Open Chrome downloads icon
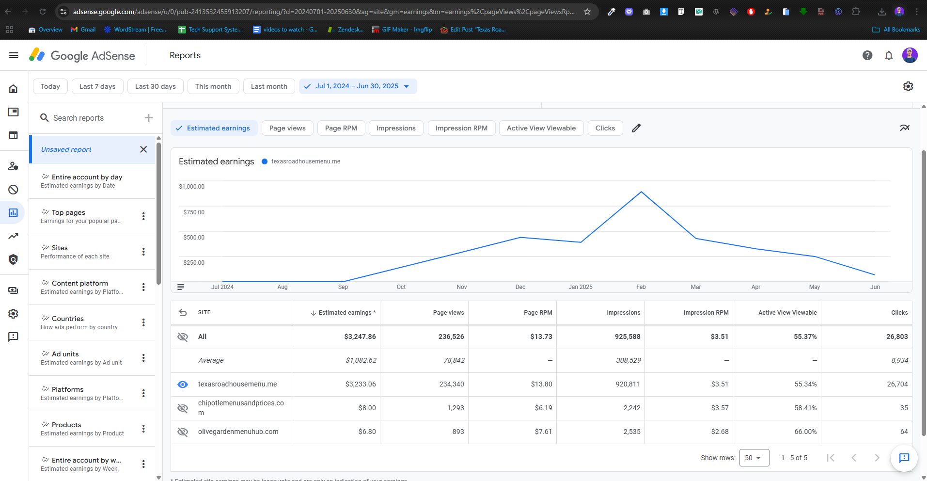This screenshot has height=481, width=927. 882,12
